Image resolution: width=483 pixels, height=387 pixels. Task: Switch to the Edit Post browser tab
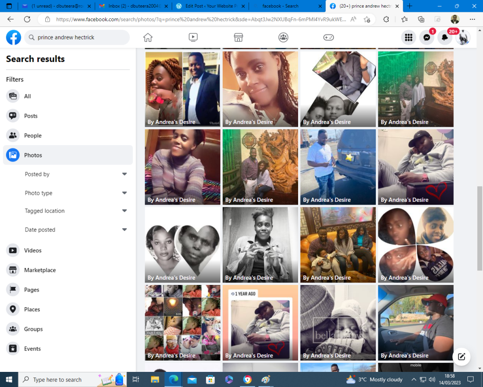click(x=210, y=6)
